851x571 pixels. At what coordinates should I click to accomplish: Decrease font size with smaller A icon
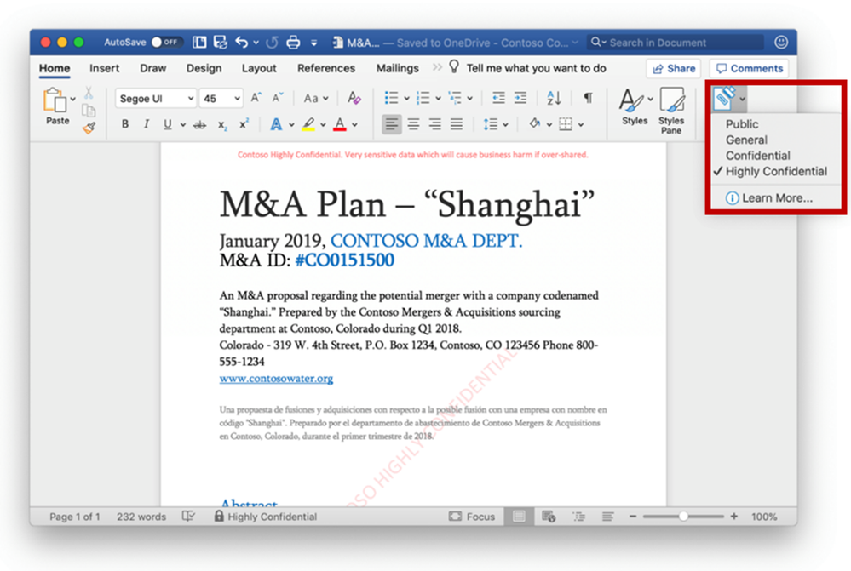click(x=278, y=98)
